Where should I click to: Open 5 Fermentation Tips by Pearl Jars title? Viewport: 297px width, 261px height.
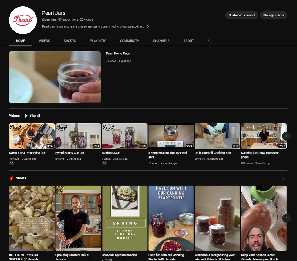168,155
